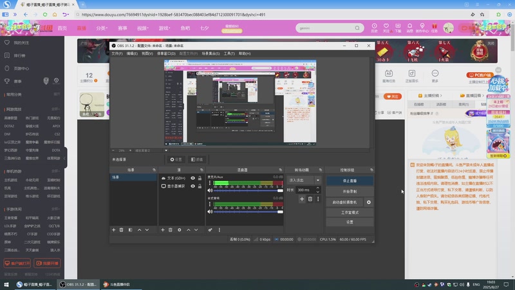This screenshot has height=290, width=515.
Task: Click the browser address bar
Action: tap(272, 14)
